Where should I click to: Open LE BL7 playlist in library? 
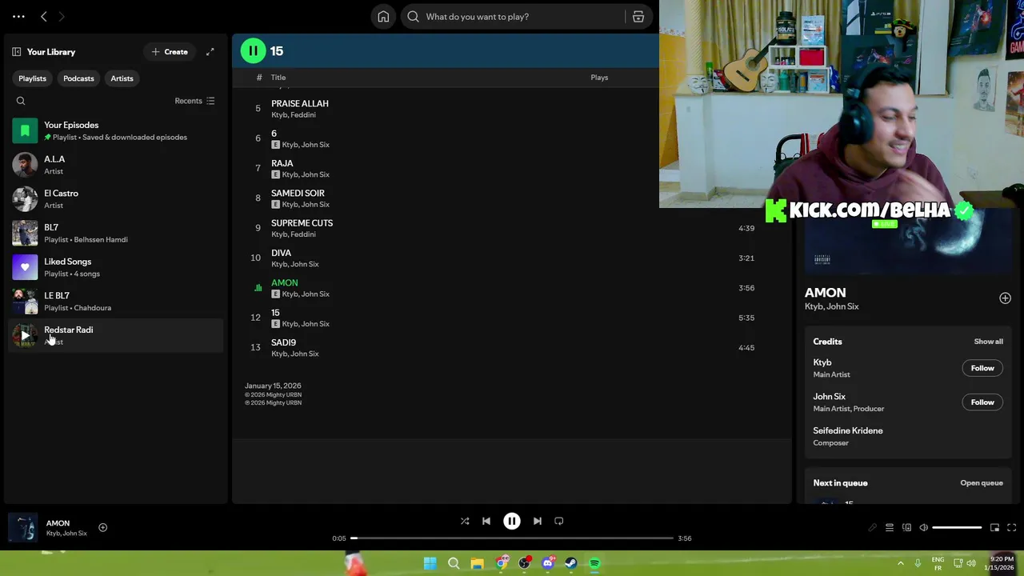116,302
